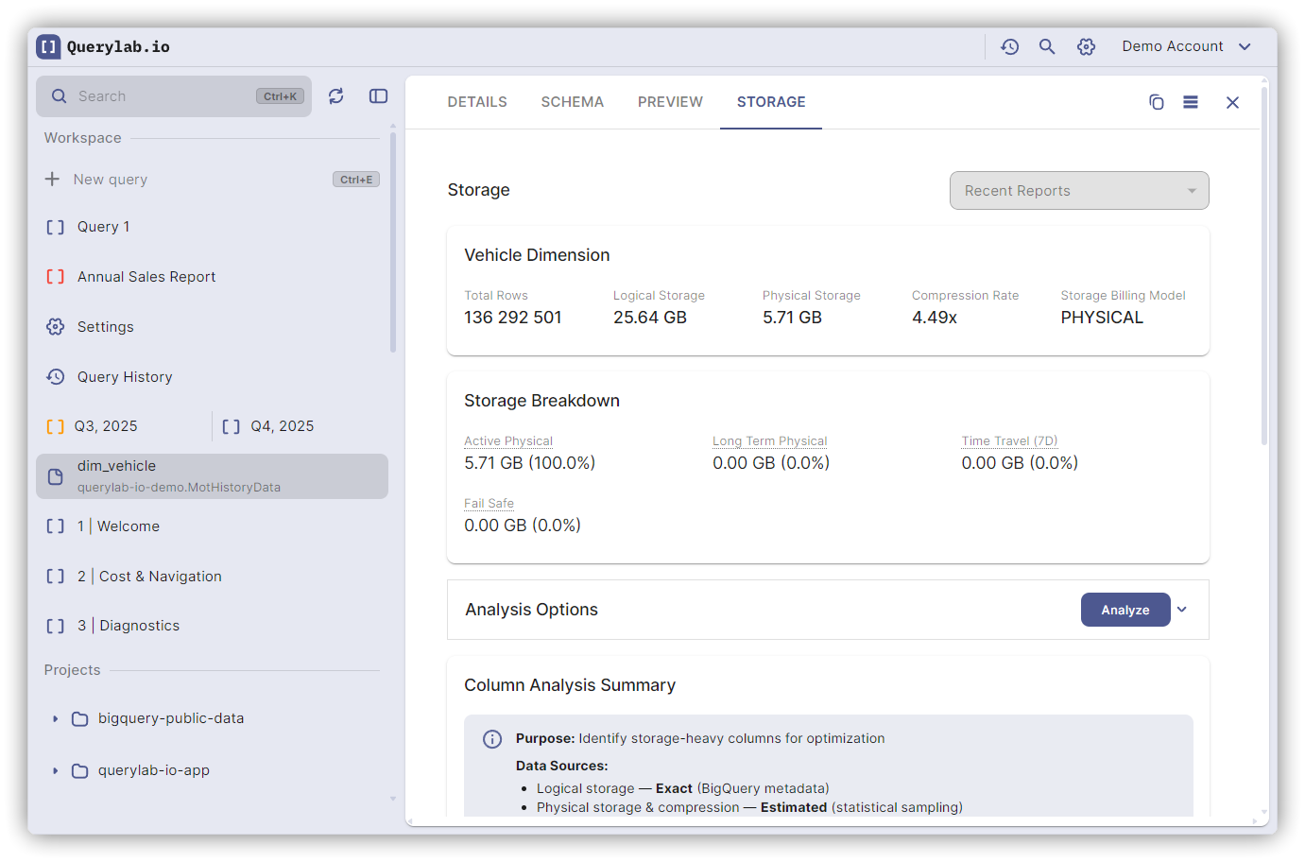Close the table details panel
Screen dimensions: 1305x862
point(1232,102)
